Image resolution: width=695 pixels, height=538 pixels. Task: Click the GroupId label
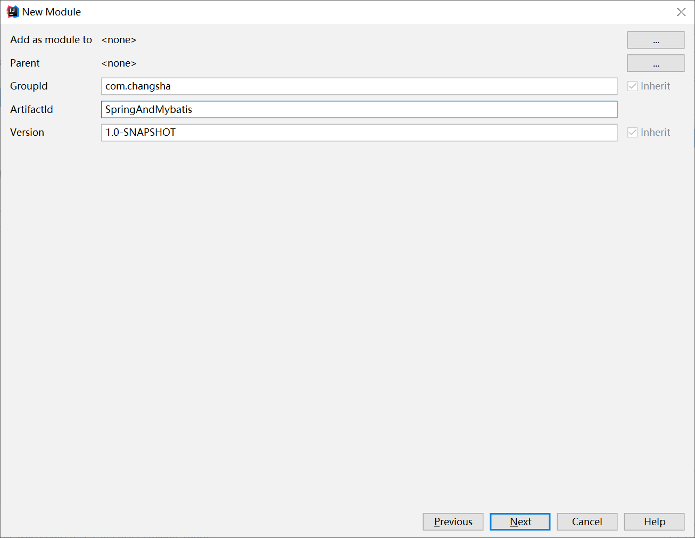tap(29, 86)
